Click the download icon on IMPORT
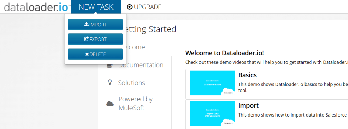The width and height of the screenshot is (348, 129). (86, 24)
